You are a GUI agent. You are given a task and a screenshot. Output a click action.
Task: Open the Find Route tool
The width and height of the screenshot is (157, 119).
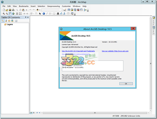[x=61, y=14]
